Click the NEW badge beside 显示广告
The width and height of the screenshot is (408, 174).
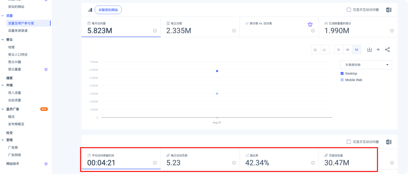pyautogui.click(x=44, y=109)
